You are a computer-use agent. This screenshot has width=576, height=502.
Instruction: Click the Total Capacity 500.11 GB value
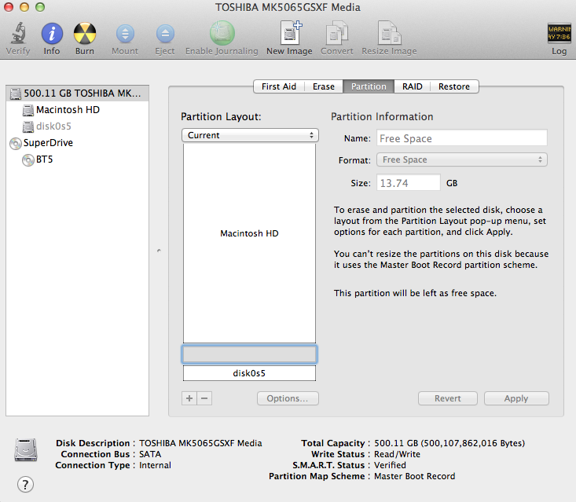point(449,443)
